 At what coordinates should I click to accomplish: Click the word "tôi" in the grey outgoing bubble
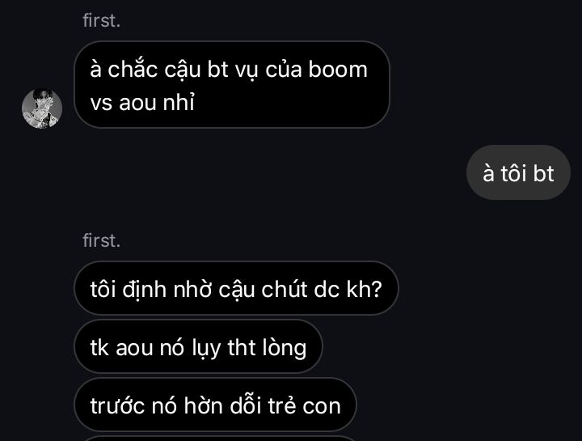point(514,173)
